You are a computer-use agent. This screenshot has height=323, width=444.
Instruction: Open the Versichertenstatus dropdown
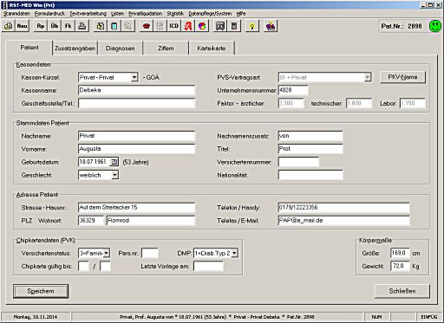point(107,253)
